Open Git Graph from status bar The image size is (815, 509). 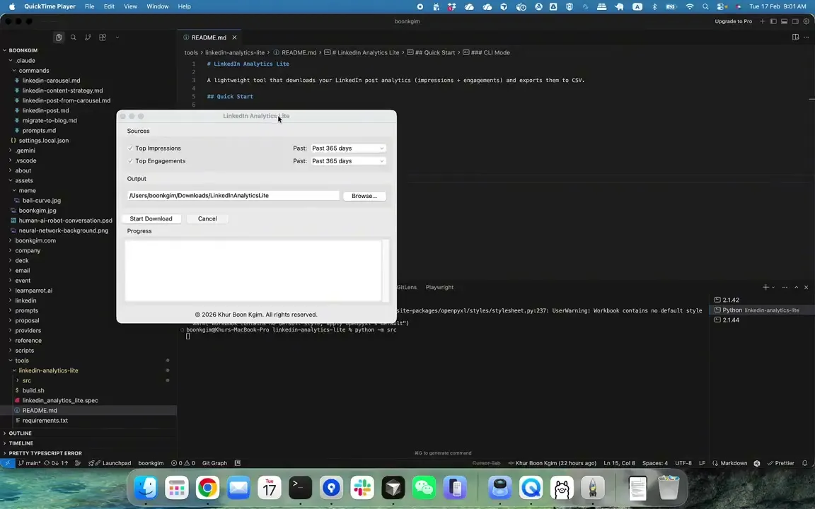[x=214, y=463]
